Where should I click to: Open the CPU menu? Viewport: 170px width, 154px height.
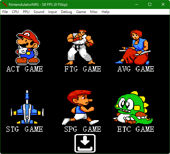[15, 12]
